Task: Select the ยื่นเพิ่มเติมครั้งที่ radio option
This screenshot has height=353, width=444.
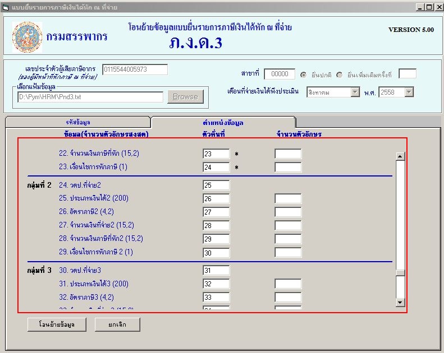Action: tap(340, 75)
